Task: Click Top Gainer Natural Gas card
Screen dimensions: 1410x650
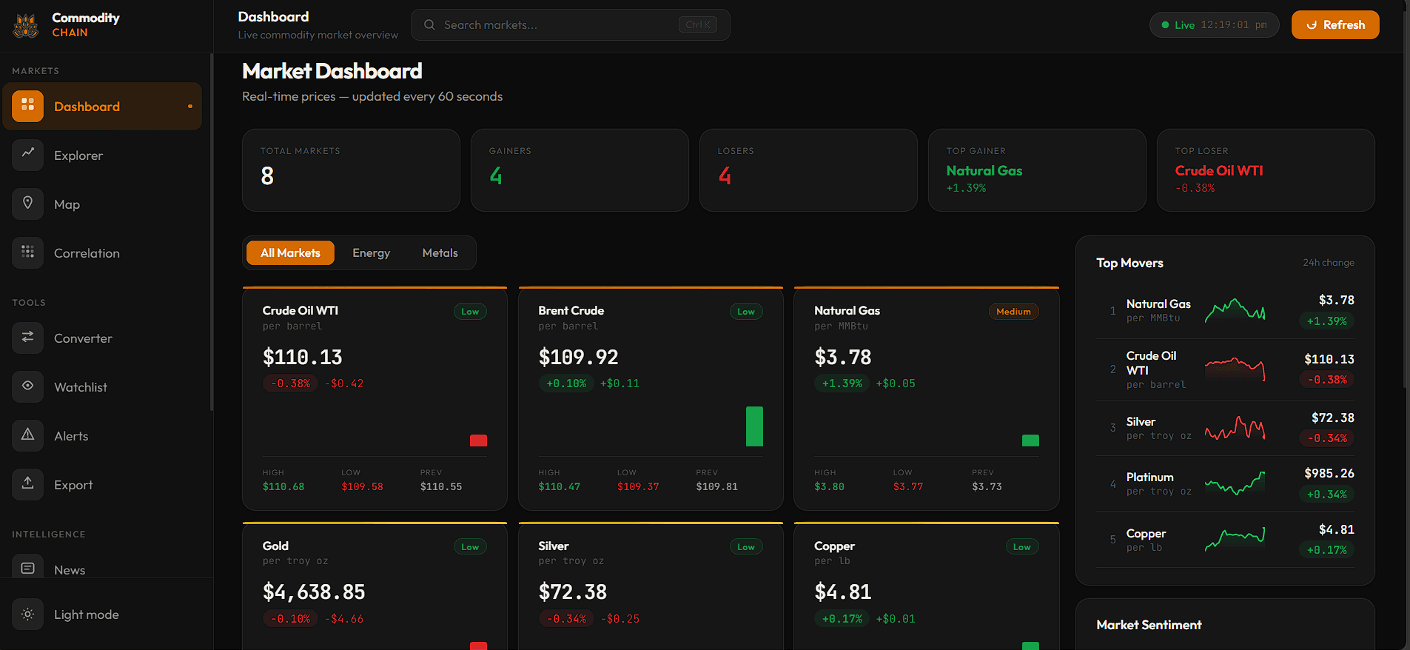Action: pyautogui.click(x=1037, y=170)
